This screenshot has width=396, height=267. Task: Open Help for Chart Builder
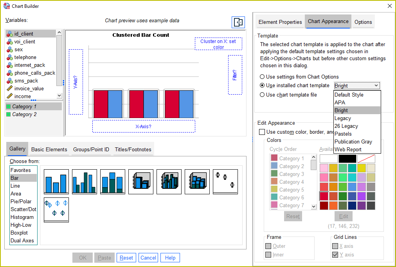click(170, 258)
